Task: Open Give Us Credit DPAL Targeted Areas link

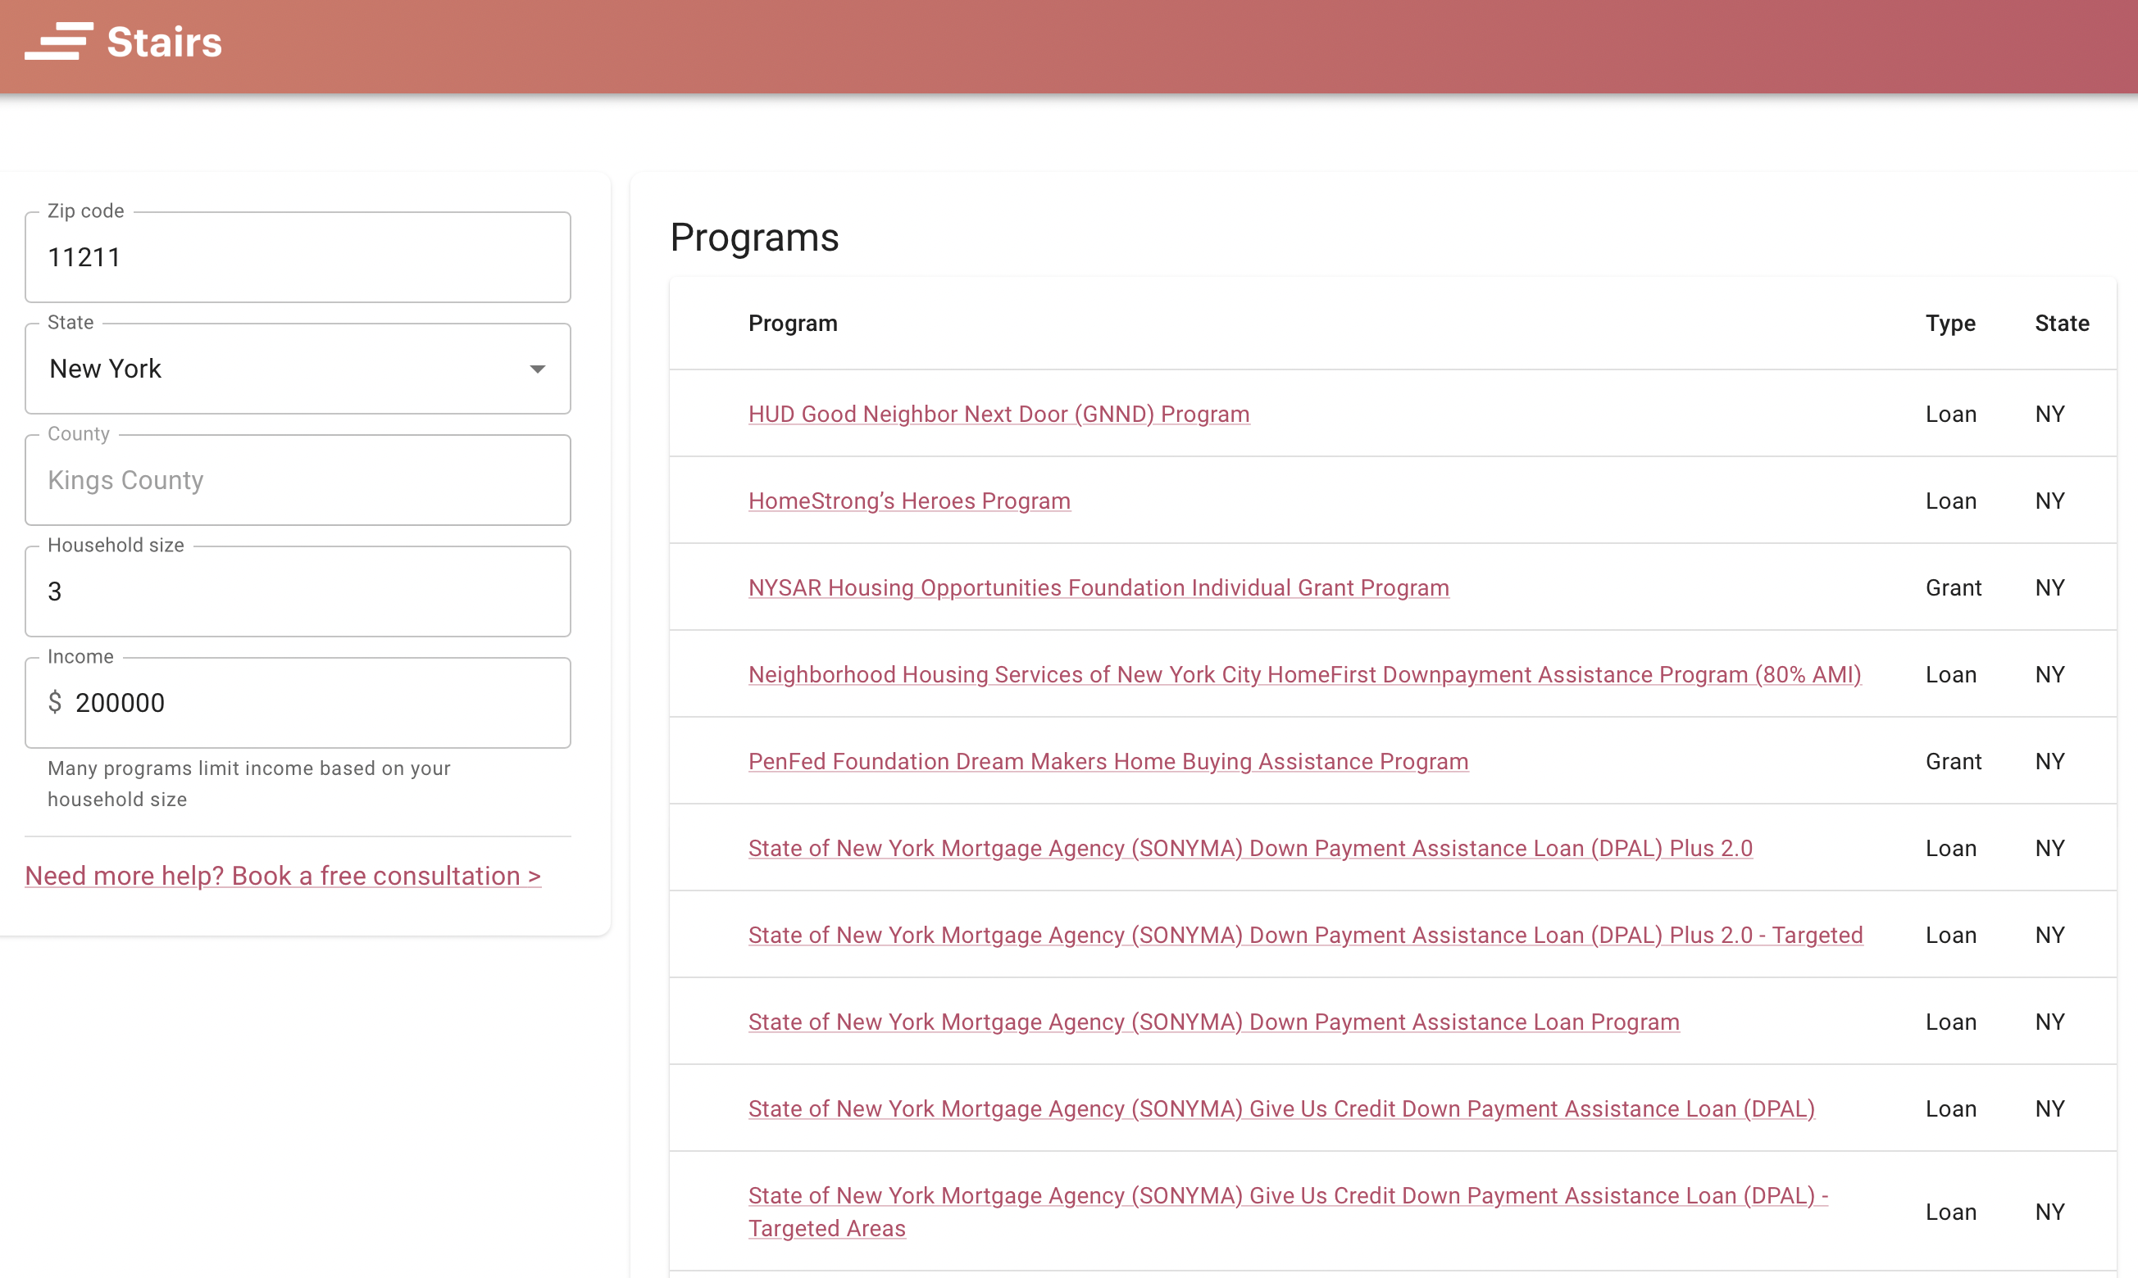Action: point(1287,1196)
